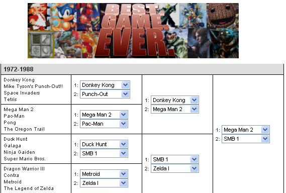Click the Mario sprite in banner

point(39,17)
